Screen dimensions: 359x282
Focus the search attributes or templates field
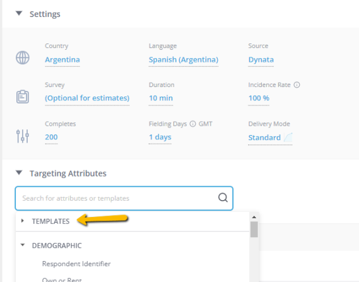(124, 198)
